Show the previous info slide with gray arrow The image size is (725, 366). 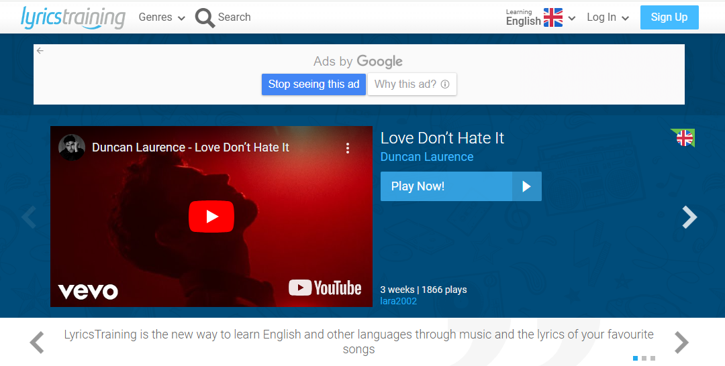pos(37,343)
